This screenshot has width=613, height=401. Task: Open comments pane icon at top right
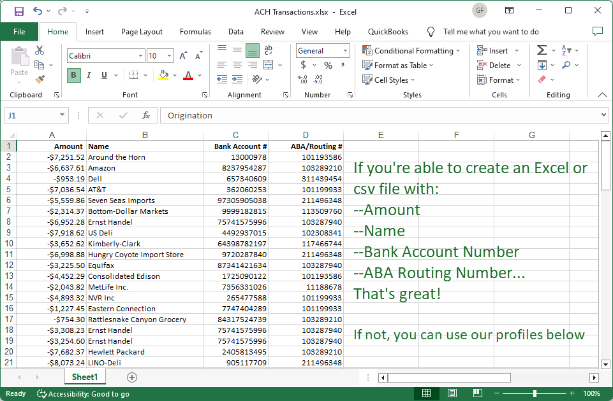(x=597, y=32)
